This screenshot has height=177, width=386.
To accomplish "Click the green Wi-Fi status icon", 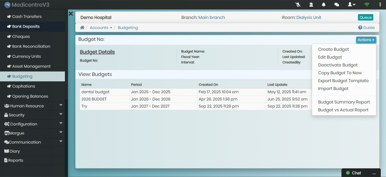I will 367,5.
